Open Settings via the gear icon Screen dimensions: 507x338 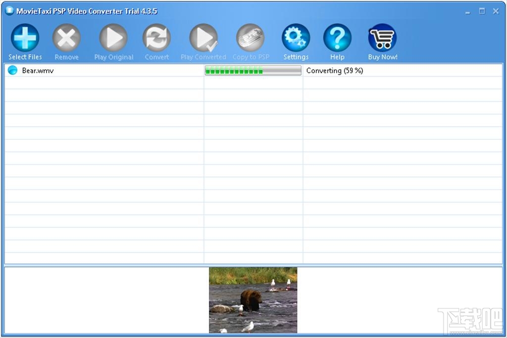pyautogui.click(x=296, y=37)
